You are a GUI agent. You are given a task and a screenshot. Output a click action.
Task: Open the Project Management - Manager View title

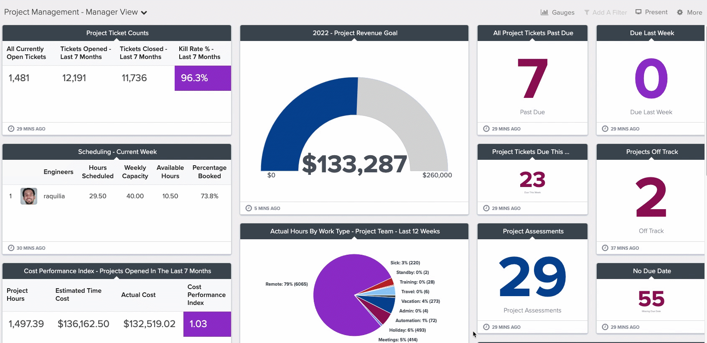tap(71, 12)
